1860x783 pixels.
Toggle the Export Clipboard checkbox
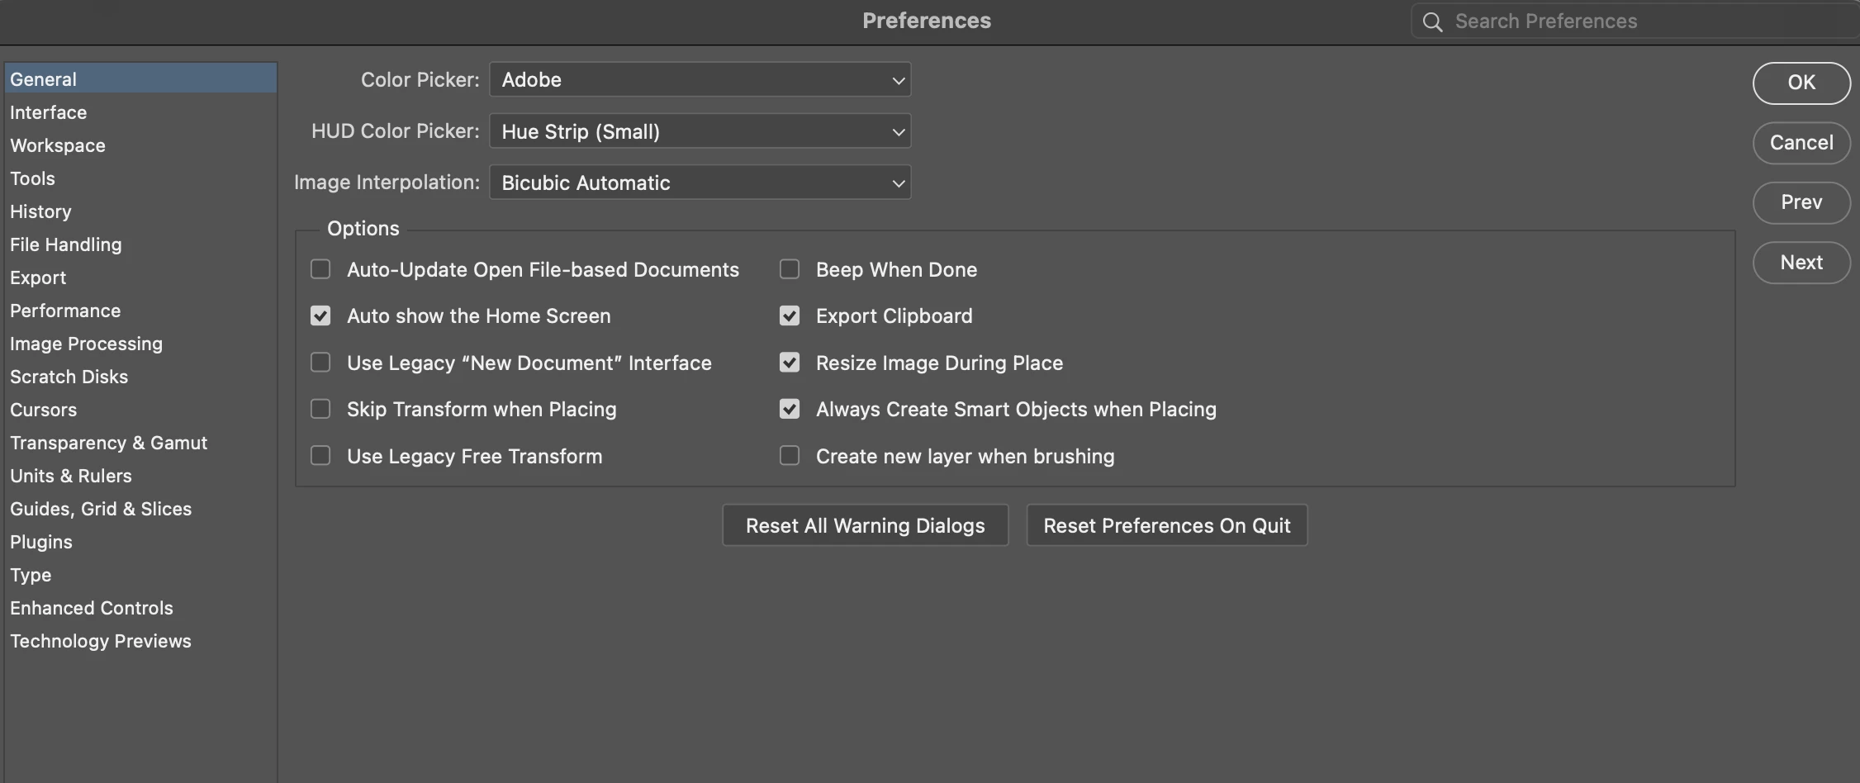tap(790, 316)
